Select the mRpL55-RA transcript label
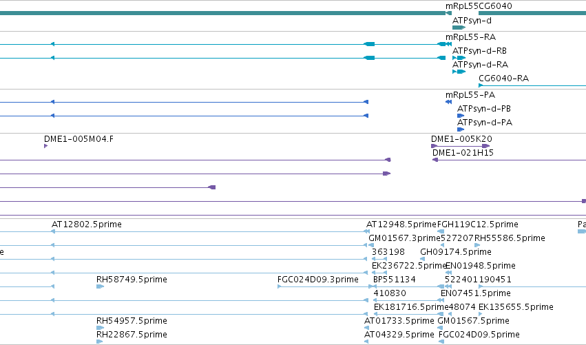The width and height of the screenshot is (586, 345). click(470, 37)
